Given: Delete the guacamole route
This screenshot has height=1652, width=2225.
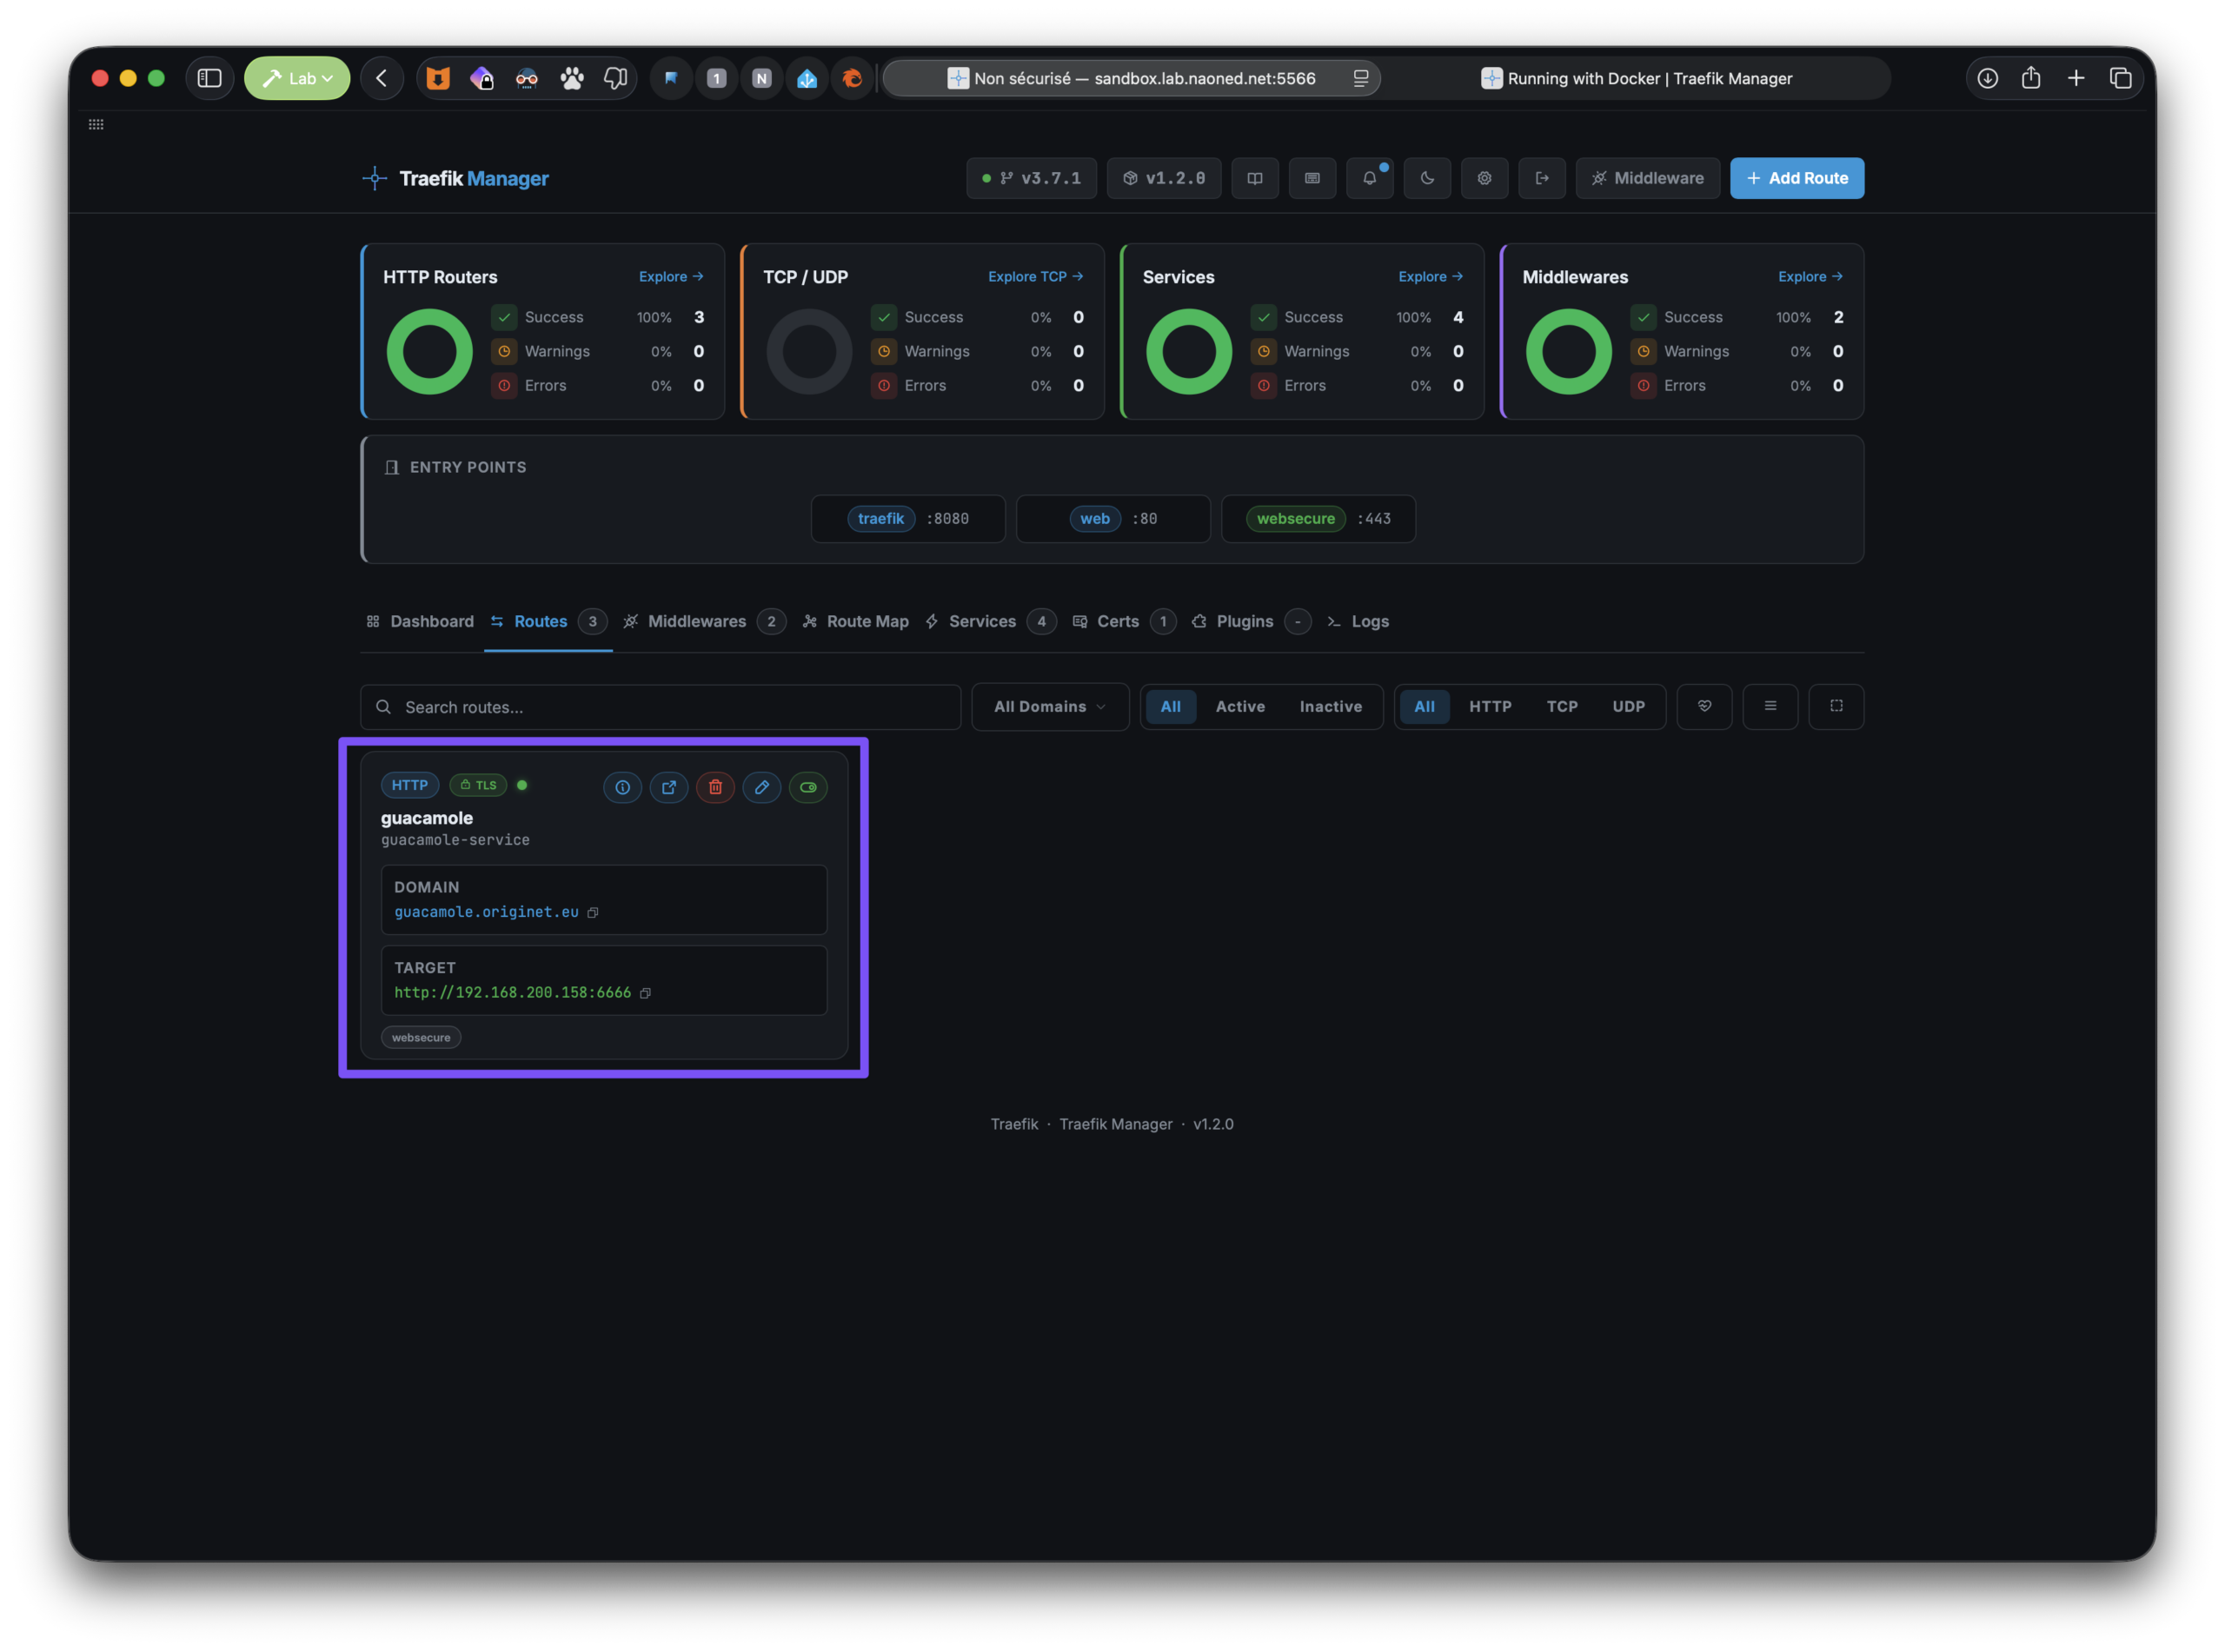Looking at the screenshot, I should 716,788.
